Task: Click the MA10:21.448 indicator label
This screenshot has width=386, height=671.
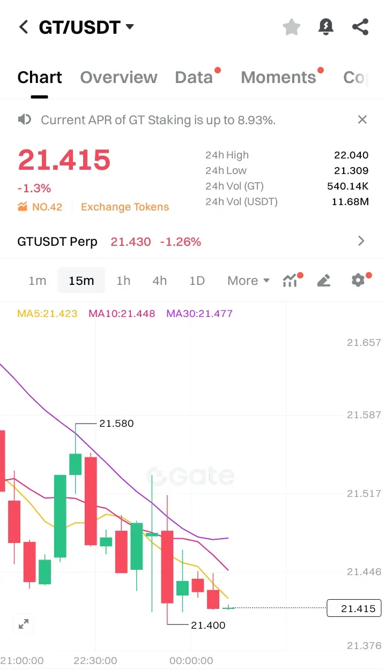Action: coord(122,313)
